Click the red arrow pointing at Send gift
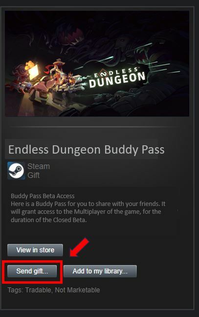Image resolution: width=199 pixels, height=317 pixels. 79,248
